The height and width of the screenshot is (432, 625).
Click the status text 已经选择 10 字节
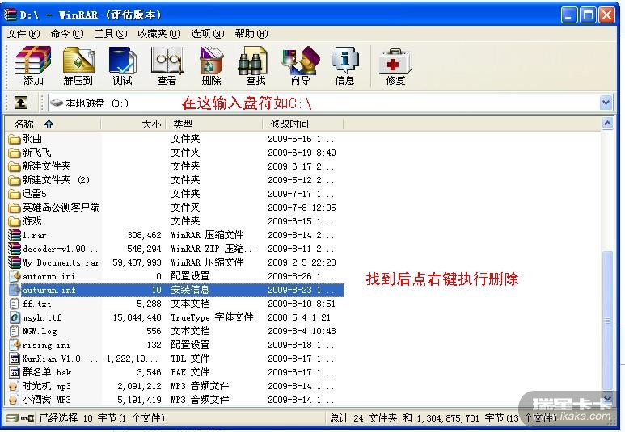click(78, 418)
